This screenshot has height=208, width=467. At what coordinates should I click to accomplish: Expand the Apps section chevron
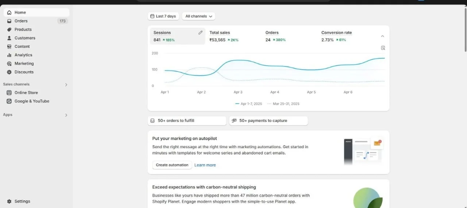point(66,115)
